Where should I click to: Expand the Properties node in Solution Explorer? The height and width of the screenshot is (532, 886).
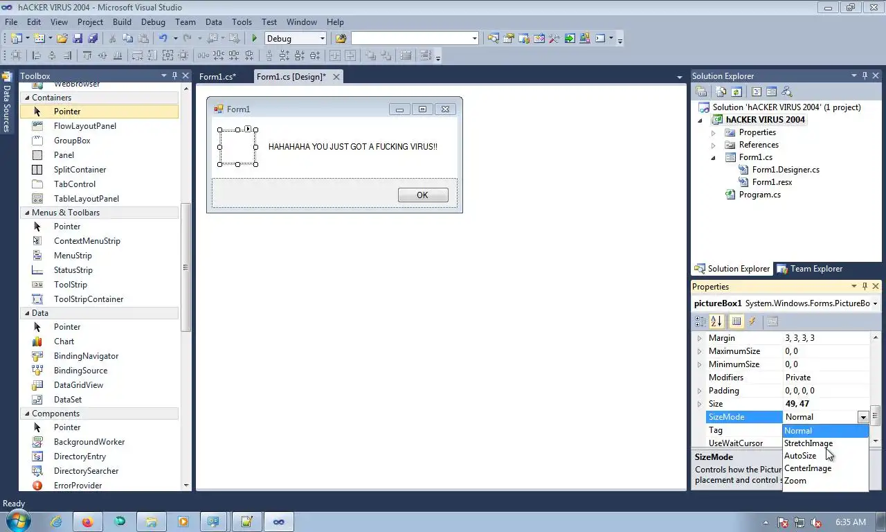[x=714, y=132]
